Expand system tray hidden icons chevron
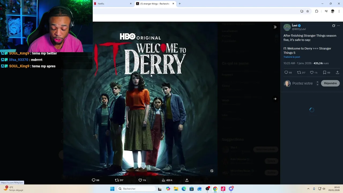The width and height of the screenshot is (343, 193). [x=308, y=189]
